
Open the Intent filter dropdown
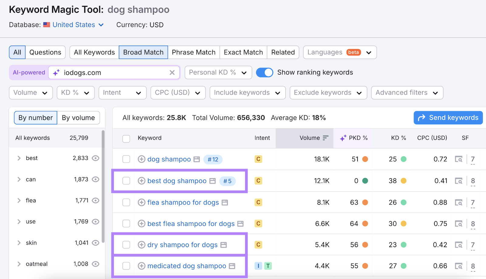[122, 92]
